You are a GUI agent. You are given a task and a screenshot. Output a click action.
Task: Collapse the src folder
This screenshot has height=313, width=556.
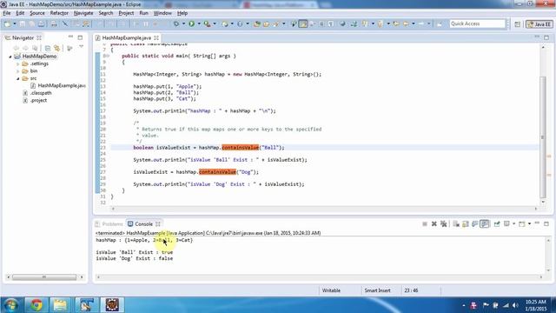pyautogui.click(x=17, y=78)
